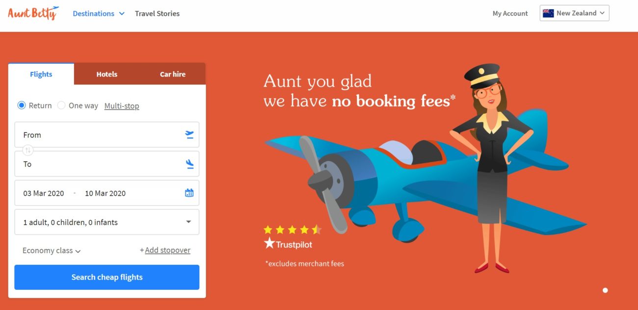This screenshot has width=638, height=310.
Task: Click the white carousel dot indicator
Action: [605, 290]
